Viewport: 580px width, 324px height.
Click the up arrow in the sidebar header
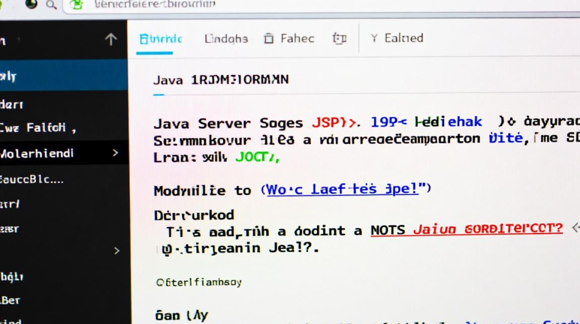point(111,40)
